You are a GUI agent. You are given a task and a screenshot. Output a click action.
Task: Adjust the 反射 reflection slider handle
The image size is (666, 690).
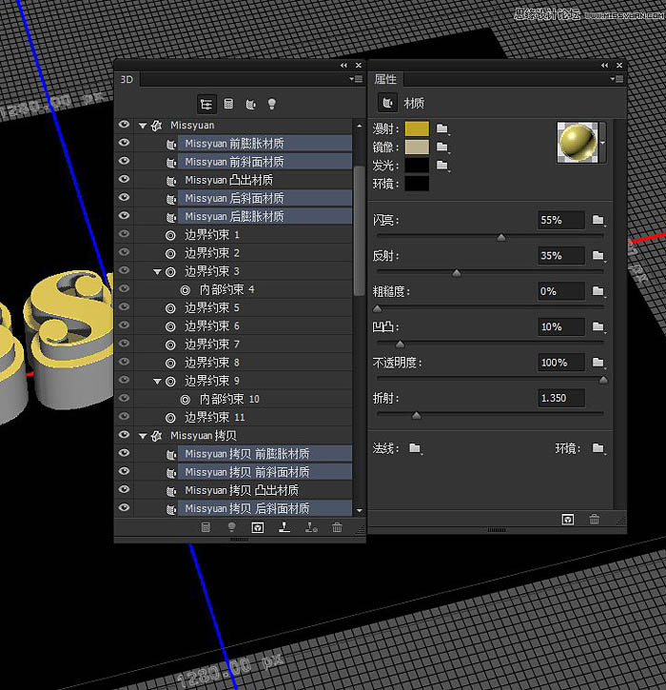457,273
